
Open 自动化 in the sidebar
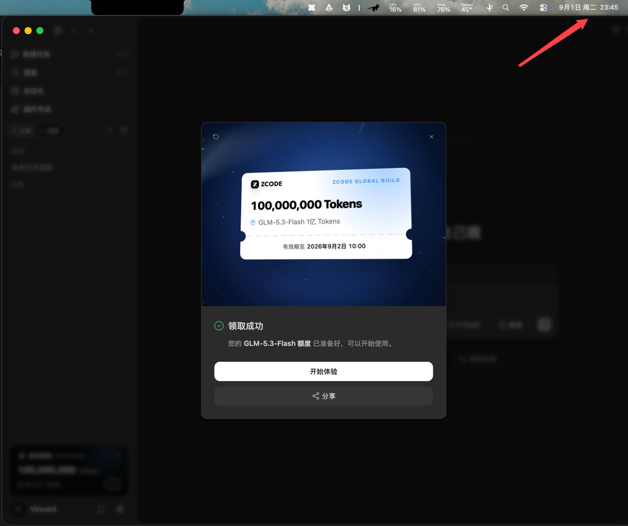[x=69, y=91]
